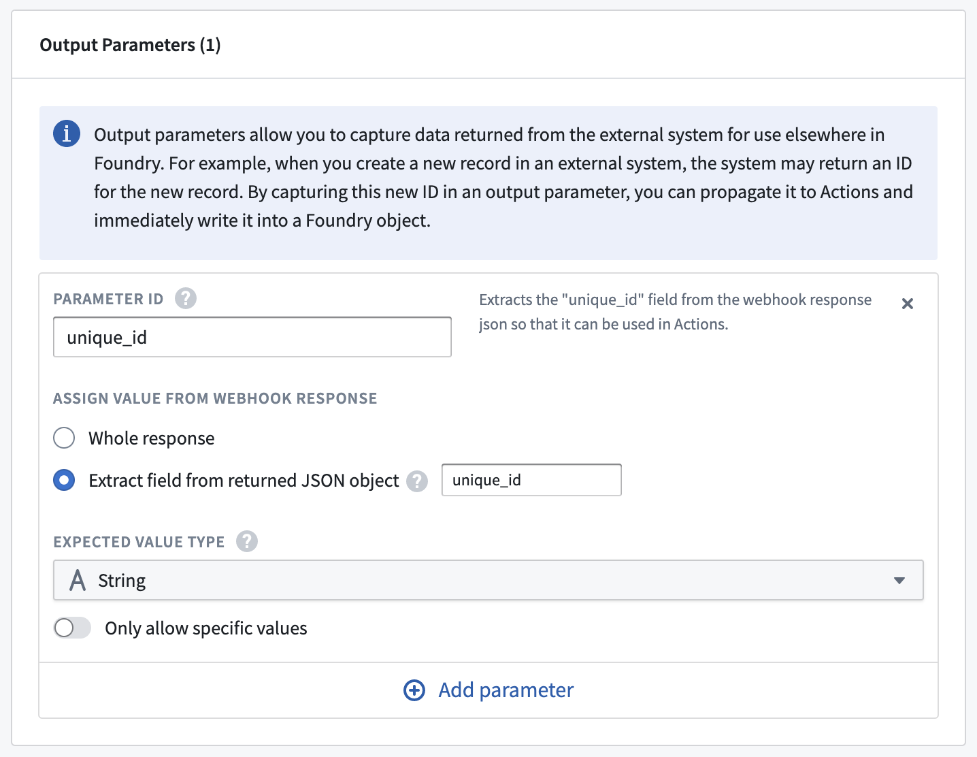This screenshot has width=977, height=757.
Task: Edit the parameter description text
Action: click(675, 312)
